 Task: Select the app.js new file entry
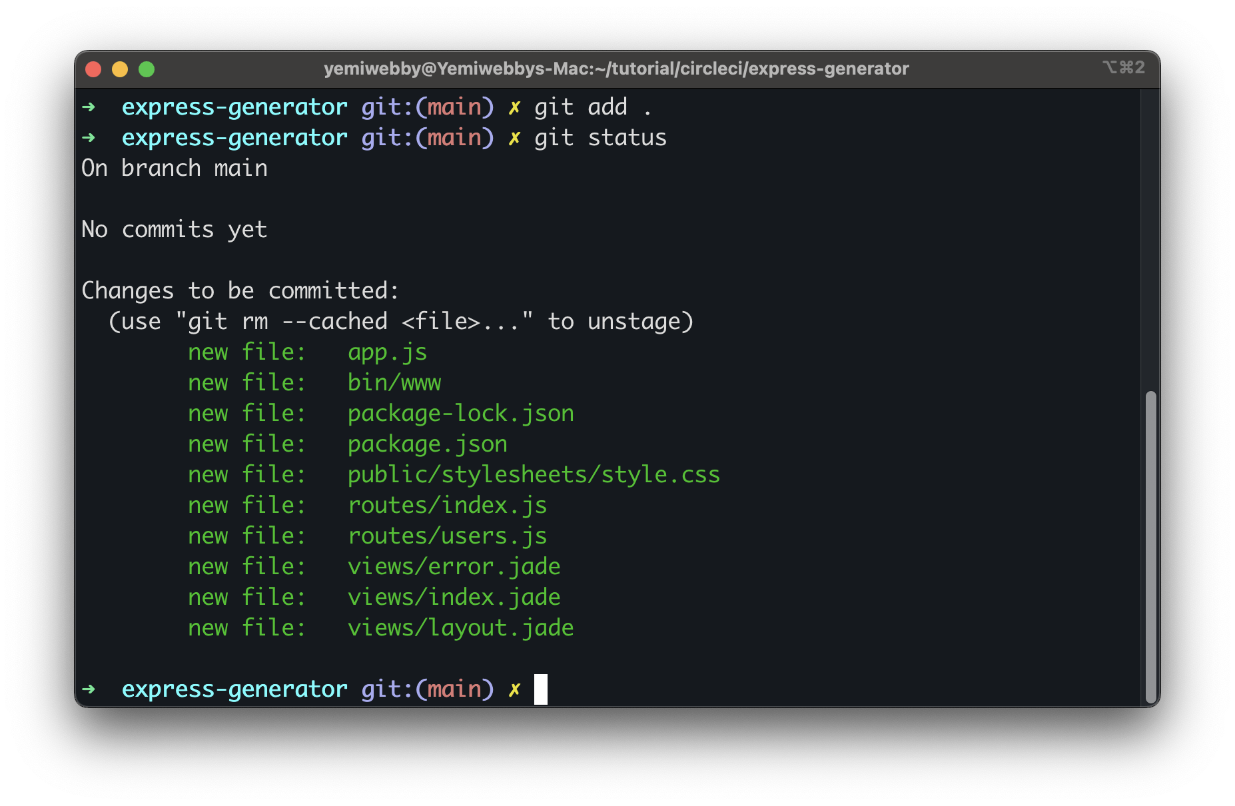point(387,352)
